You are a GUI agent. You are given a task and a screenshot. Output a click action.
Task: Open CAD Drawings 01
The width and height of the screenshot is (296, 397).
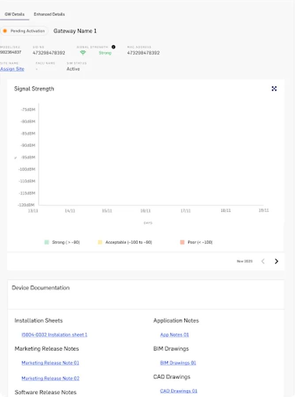pyautogui.click(x=179, y=390)
